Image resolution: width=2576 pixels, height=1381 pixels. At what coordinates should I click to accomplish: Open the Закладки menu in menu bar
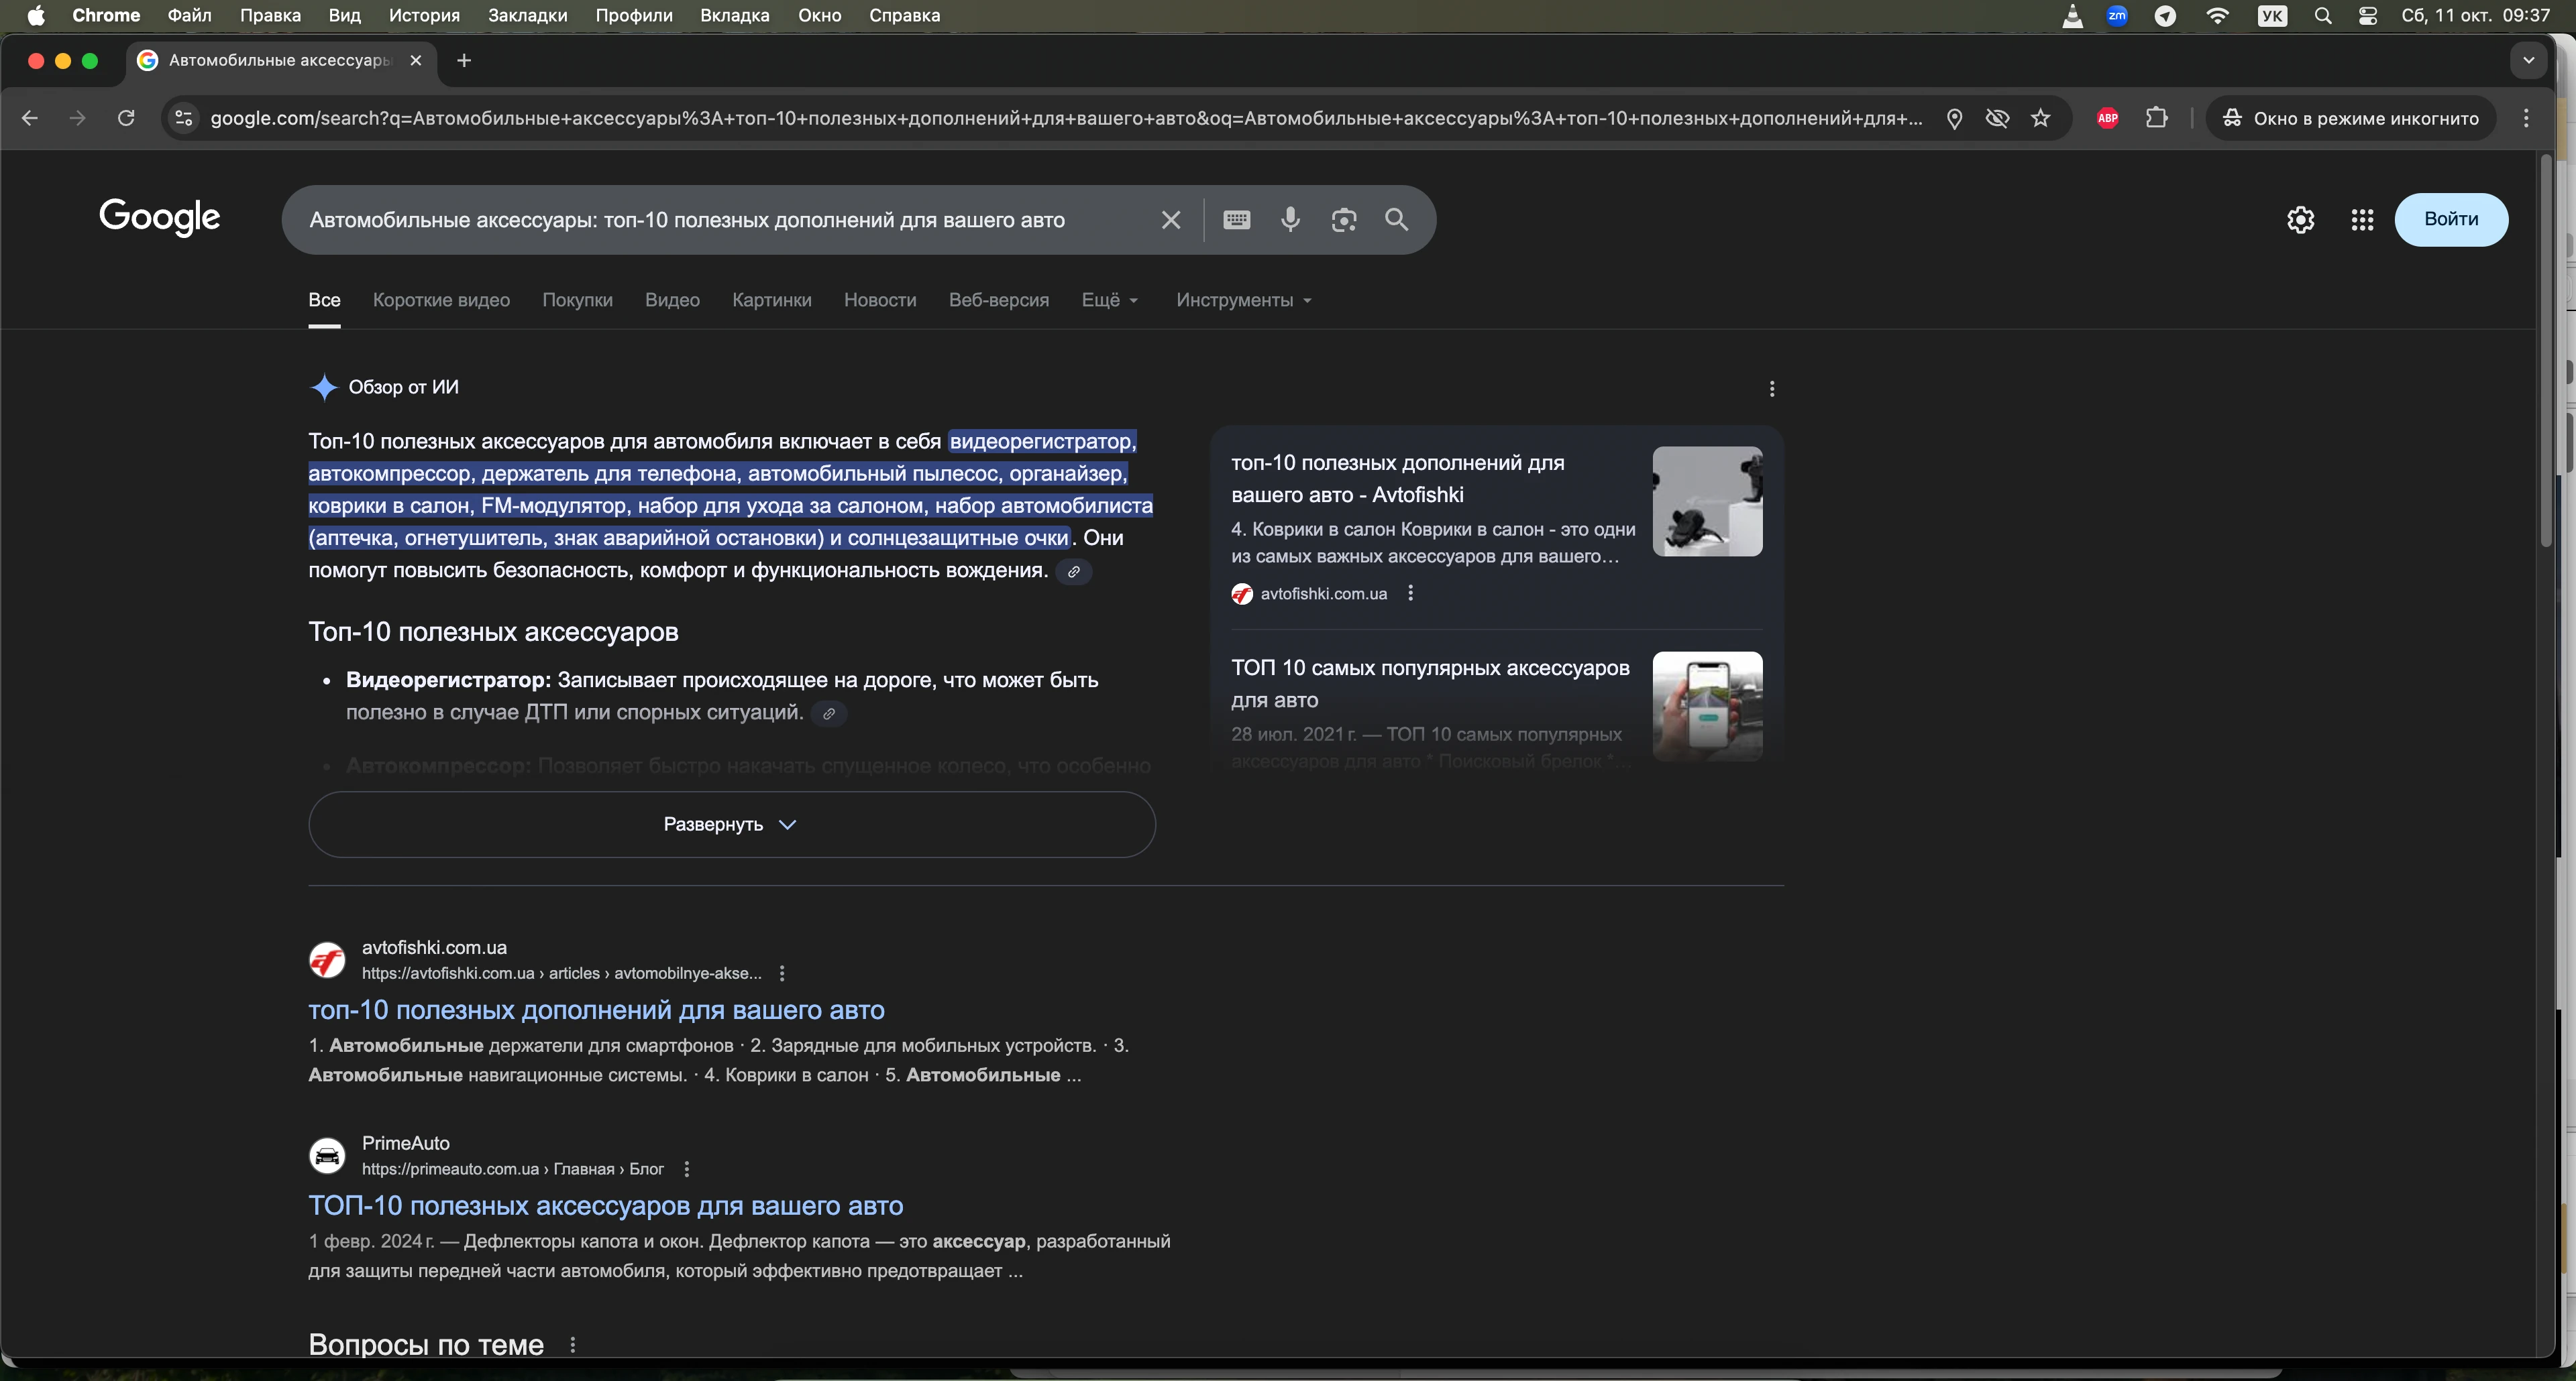pyautogui.click(x=527, y=15)
